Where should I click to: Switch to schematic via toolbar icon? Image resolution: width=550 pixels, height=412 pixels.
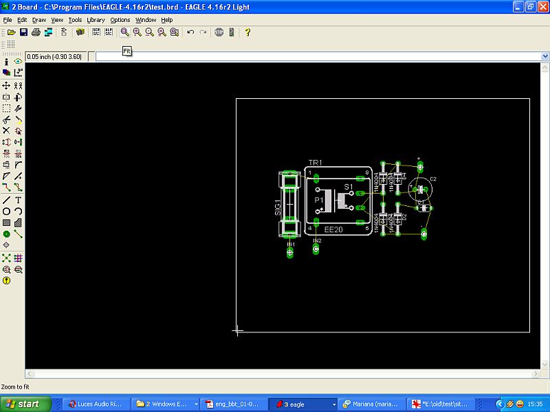tap(64, 32)
